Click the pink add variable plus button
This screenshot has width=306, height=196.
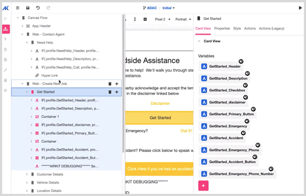[203, 186]
